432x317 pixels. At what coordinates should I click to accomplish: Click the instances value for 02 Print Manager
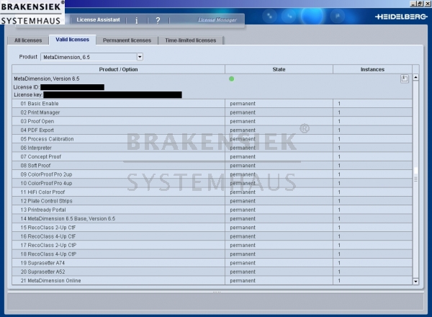pyautogui.click(x=339, y=112)
